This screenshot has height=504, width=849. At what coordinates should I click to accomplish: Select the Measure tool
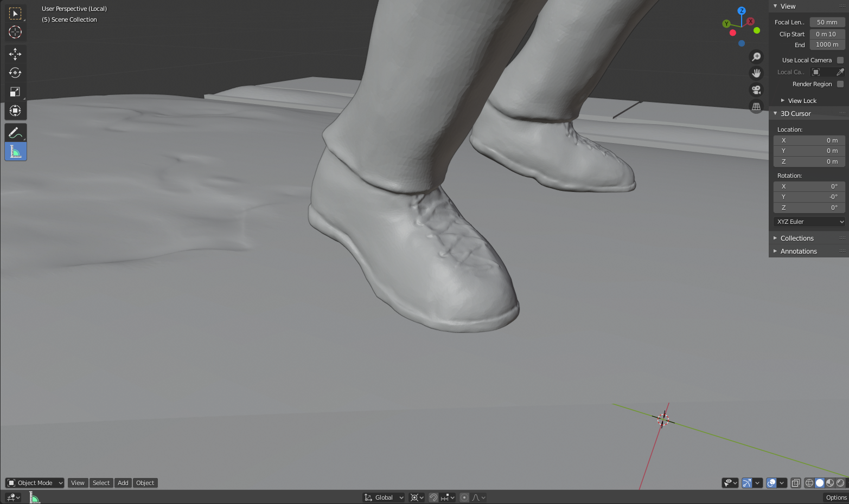[x=15, y=151]
